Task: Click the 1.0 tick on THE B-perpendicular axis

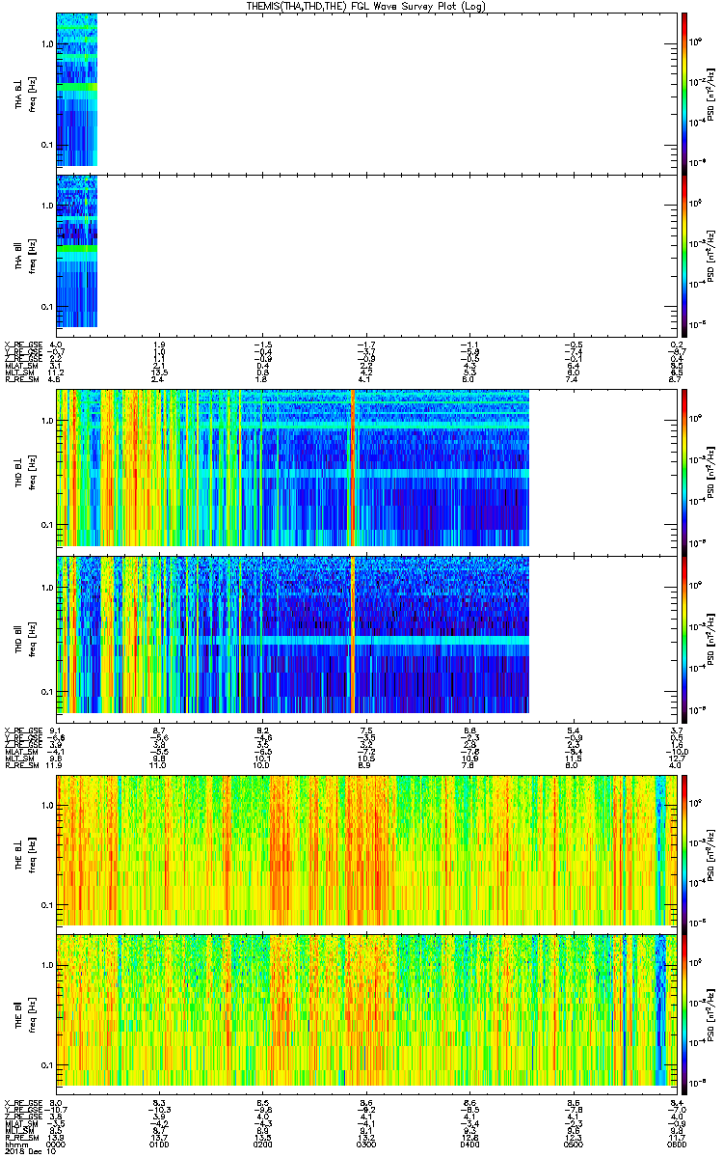Action: pos(46,804)
